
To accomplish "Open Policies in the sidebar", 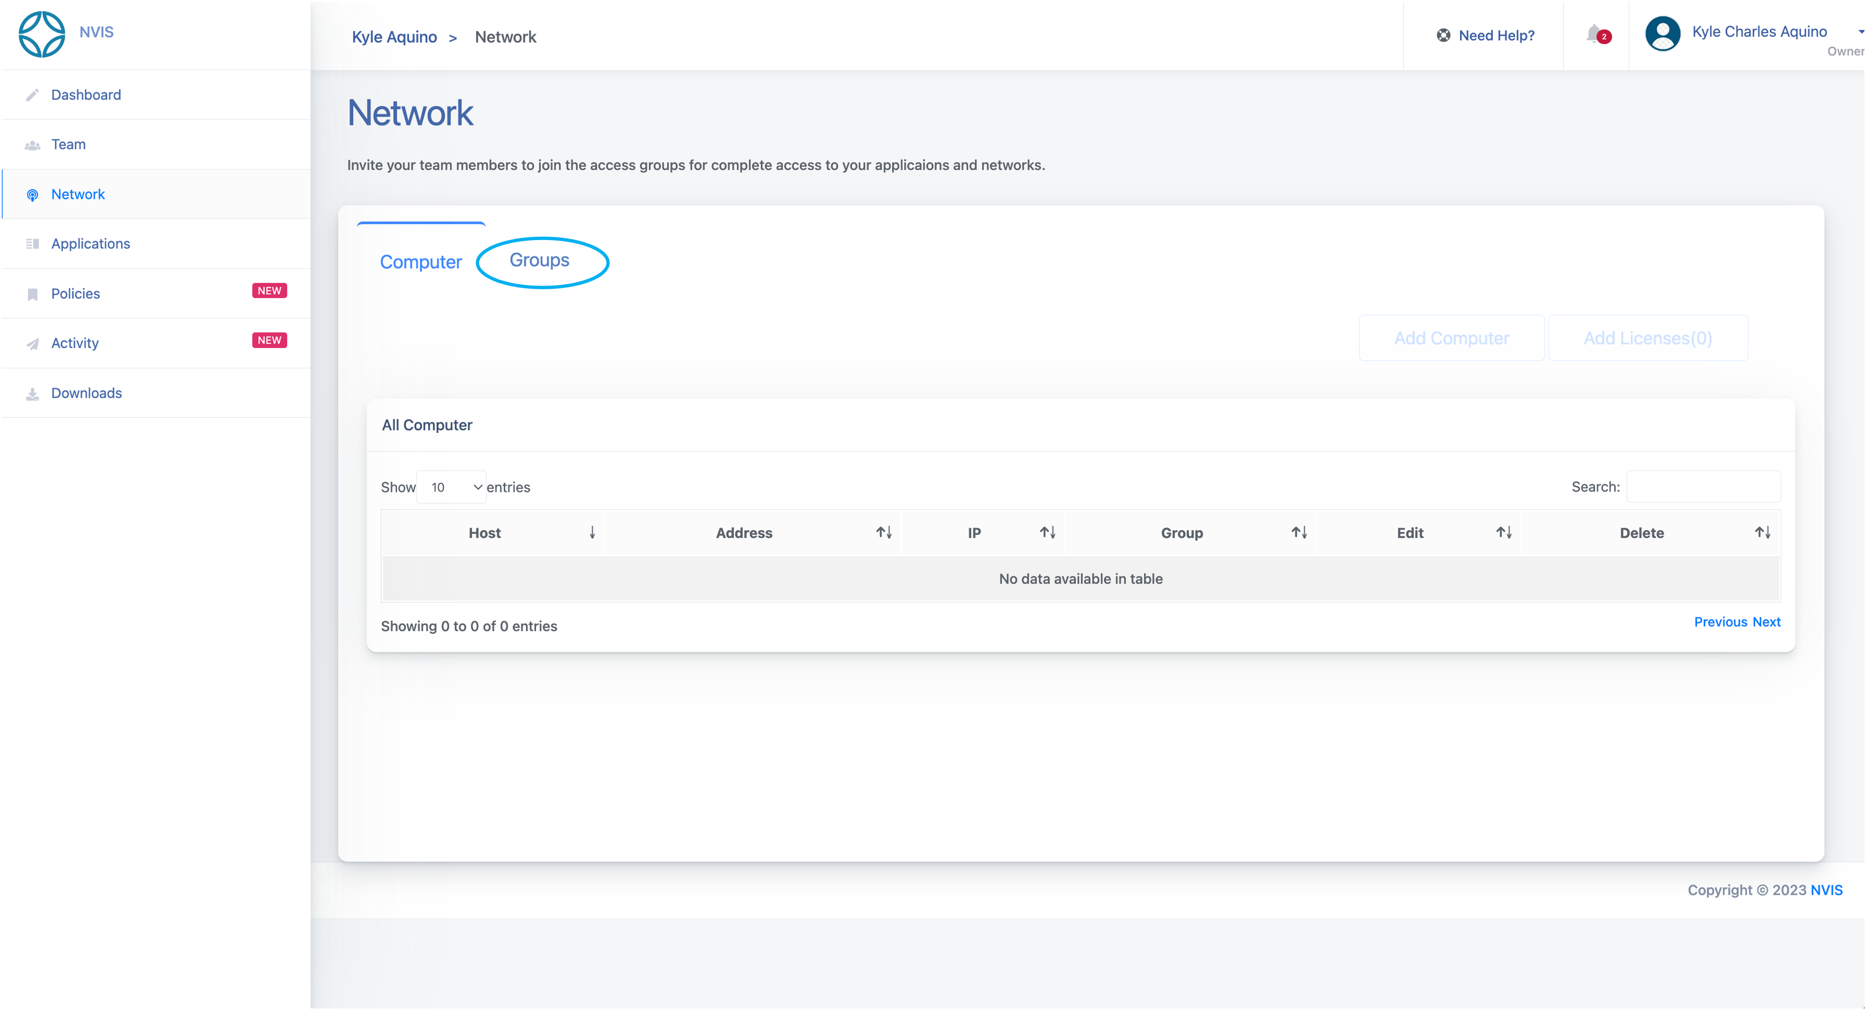I will coord(75,294).
